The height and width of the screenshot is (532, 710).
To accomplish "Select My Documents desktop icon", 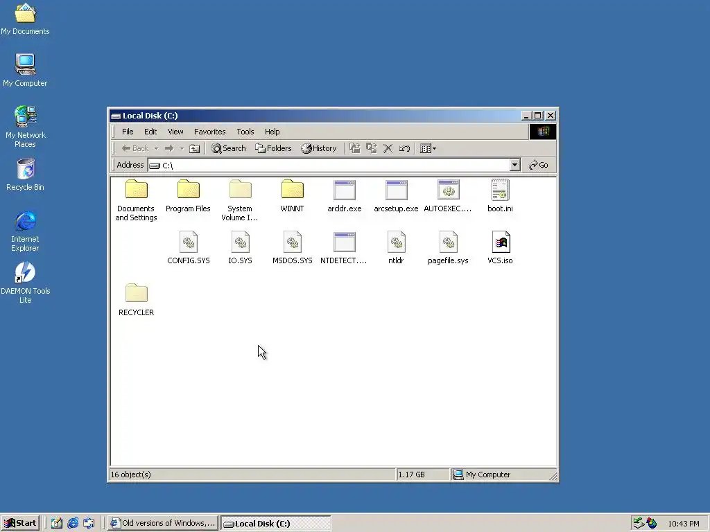I will 26,19.
